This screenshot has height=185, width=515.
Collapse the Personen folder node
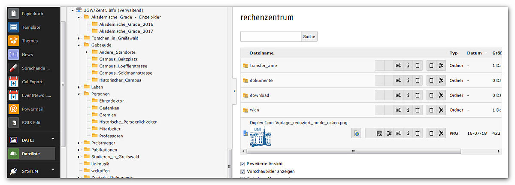click(x=79, y=94)
